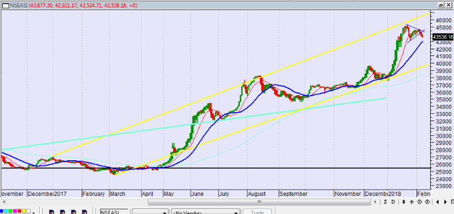The width and height of the screenshot is (454, 214).
Task: Step chart back with left triangle
Action: click(x=438, y=202)
